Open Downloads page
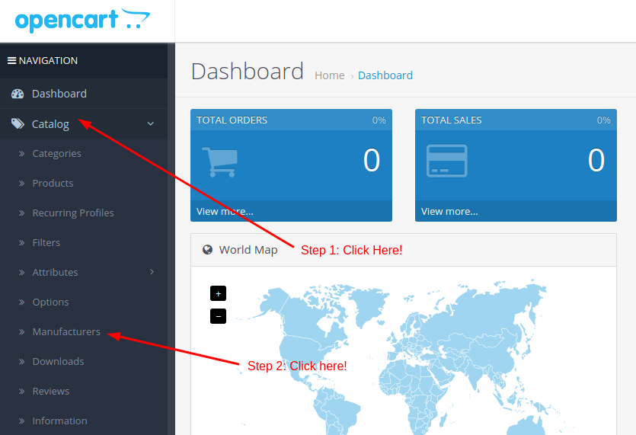Viewport: 636px width, 435px height. [58, 361]
